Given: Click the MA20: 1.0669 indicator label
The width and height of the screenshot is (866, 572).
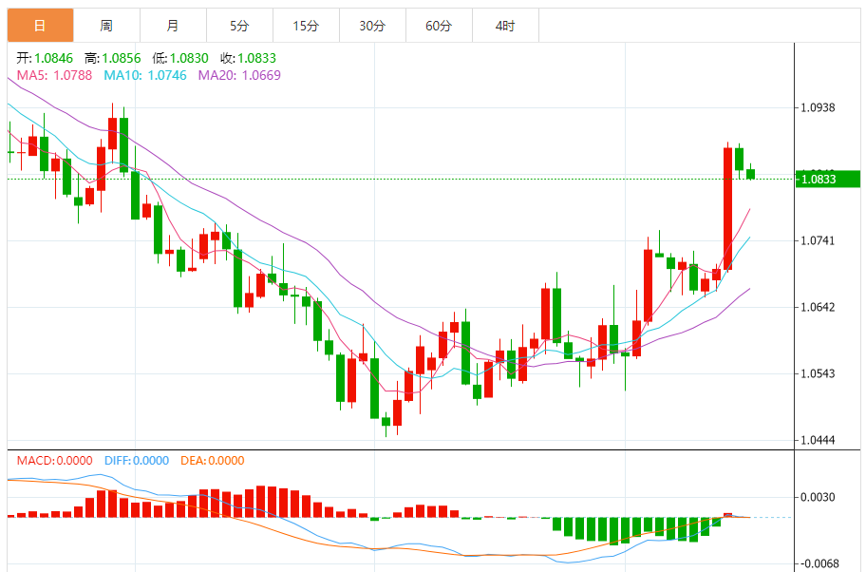Looking at the screenshot, I should 239,75.
